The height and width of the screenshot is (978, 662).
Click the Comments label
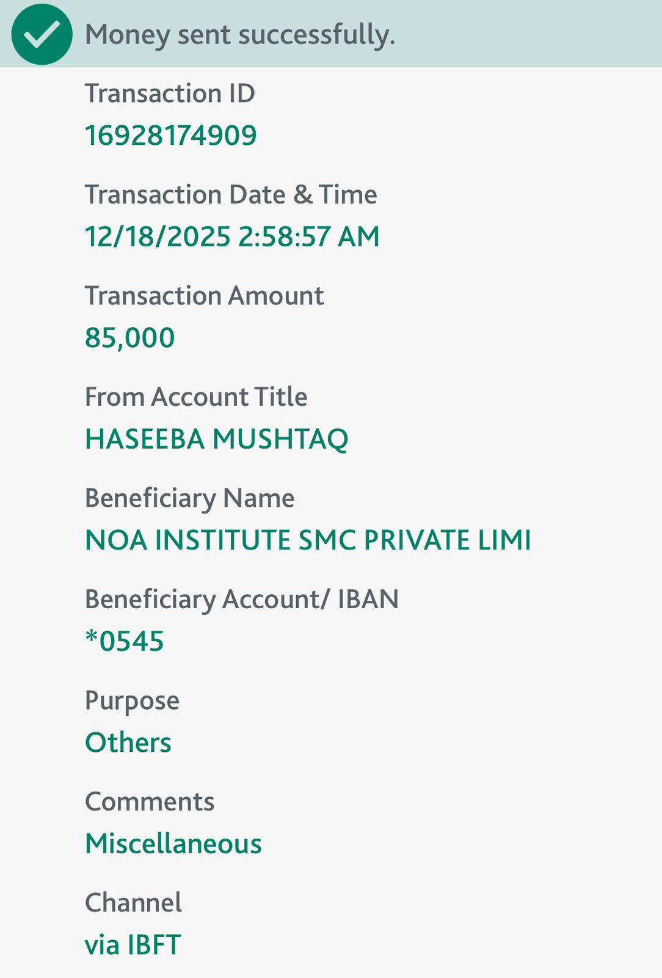(x=150, y=801)
